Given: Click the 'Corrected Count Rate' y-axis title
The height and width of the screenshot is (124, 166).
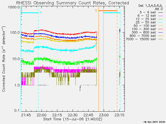Looking at the screenshot, I should tap(4, 59).
